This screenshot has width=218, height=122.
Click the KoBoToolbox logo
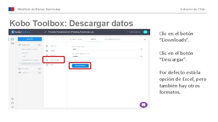coord(21,32)
